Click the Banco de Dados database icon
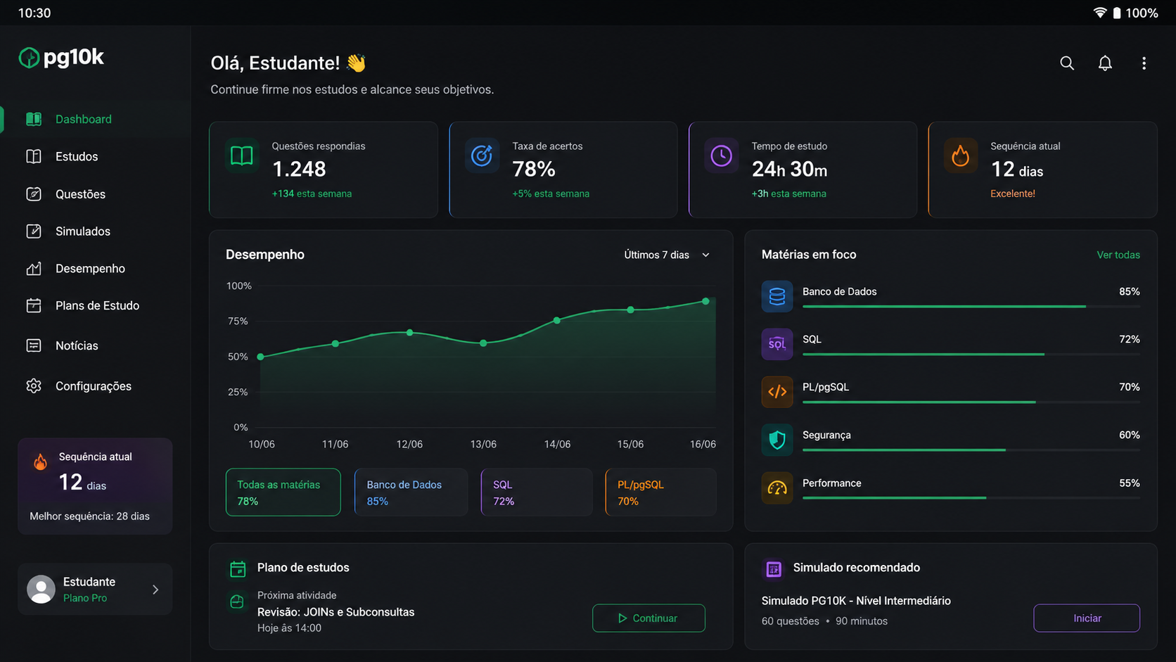 [x=776, y=296]
